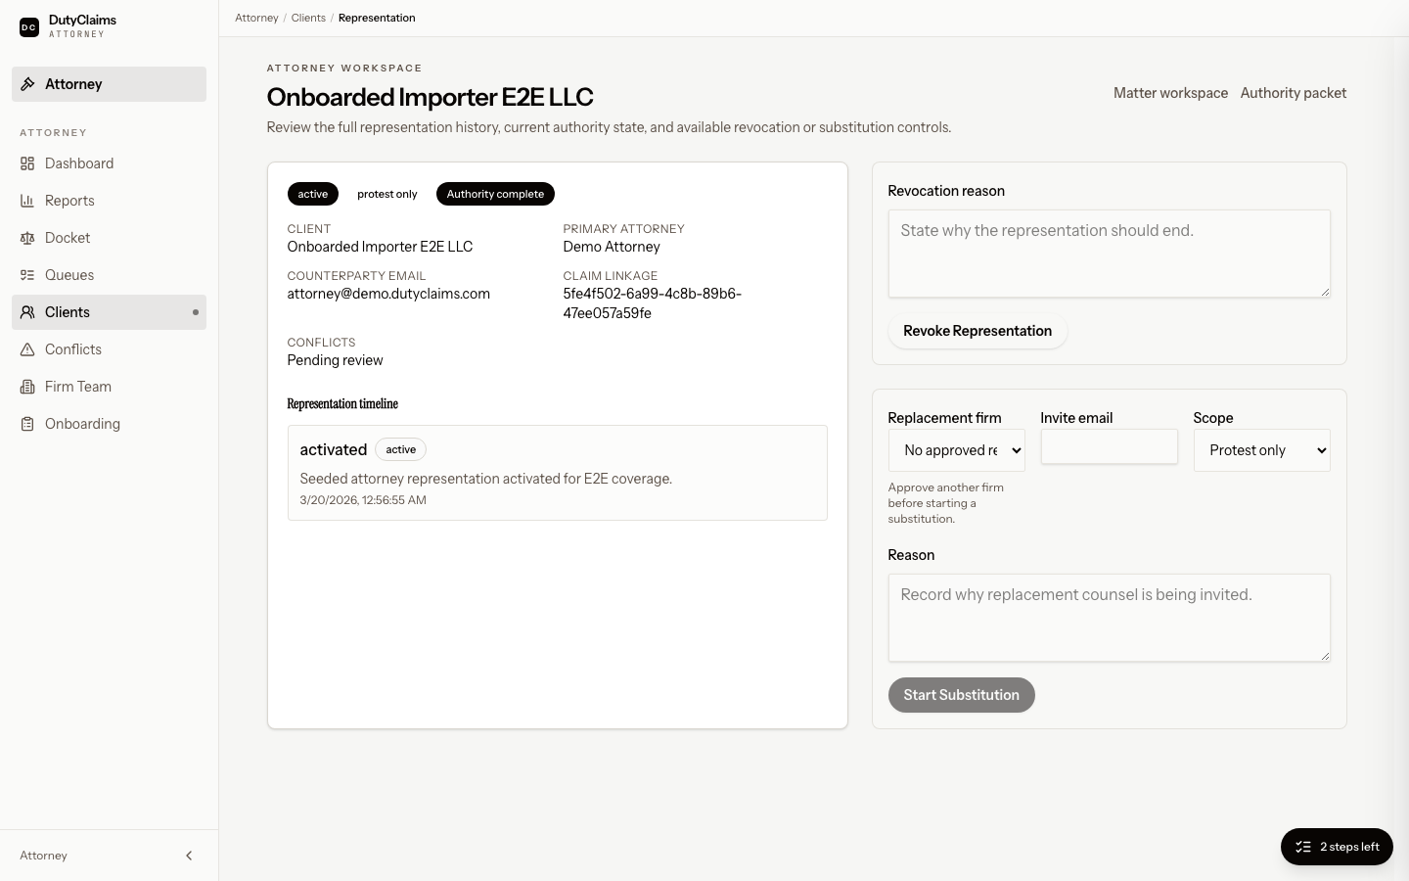Click the client name value Onboarded Importer E2E LLC
1409x881 pixels.
click(x=380, y=247)
